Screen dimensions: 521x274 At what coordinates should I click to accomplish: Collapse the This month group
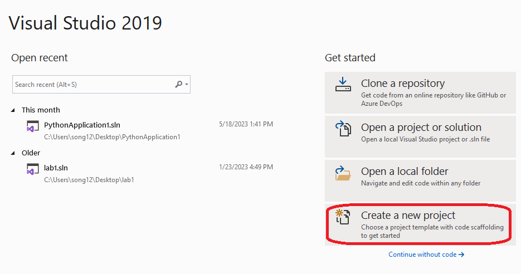coord(13,110)
